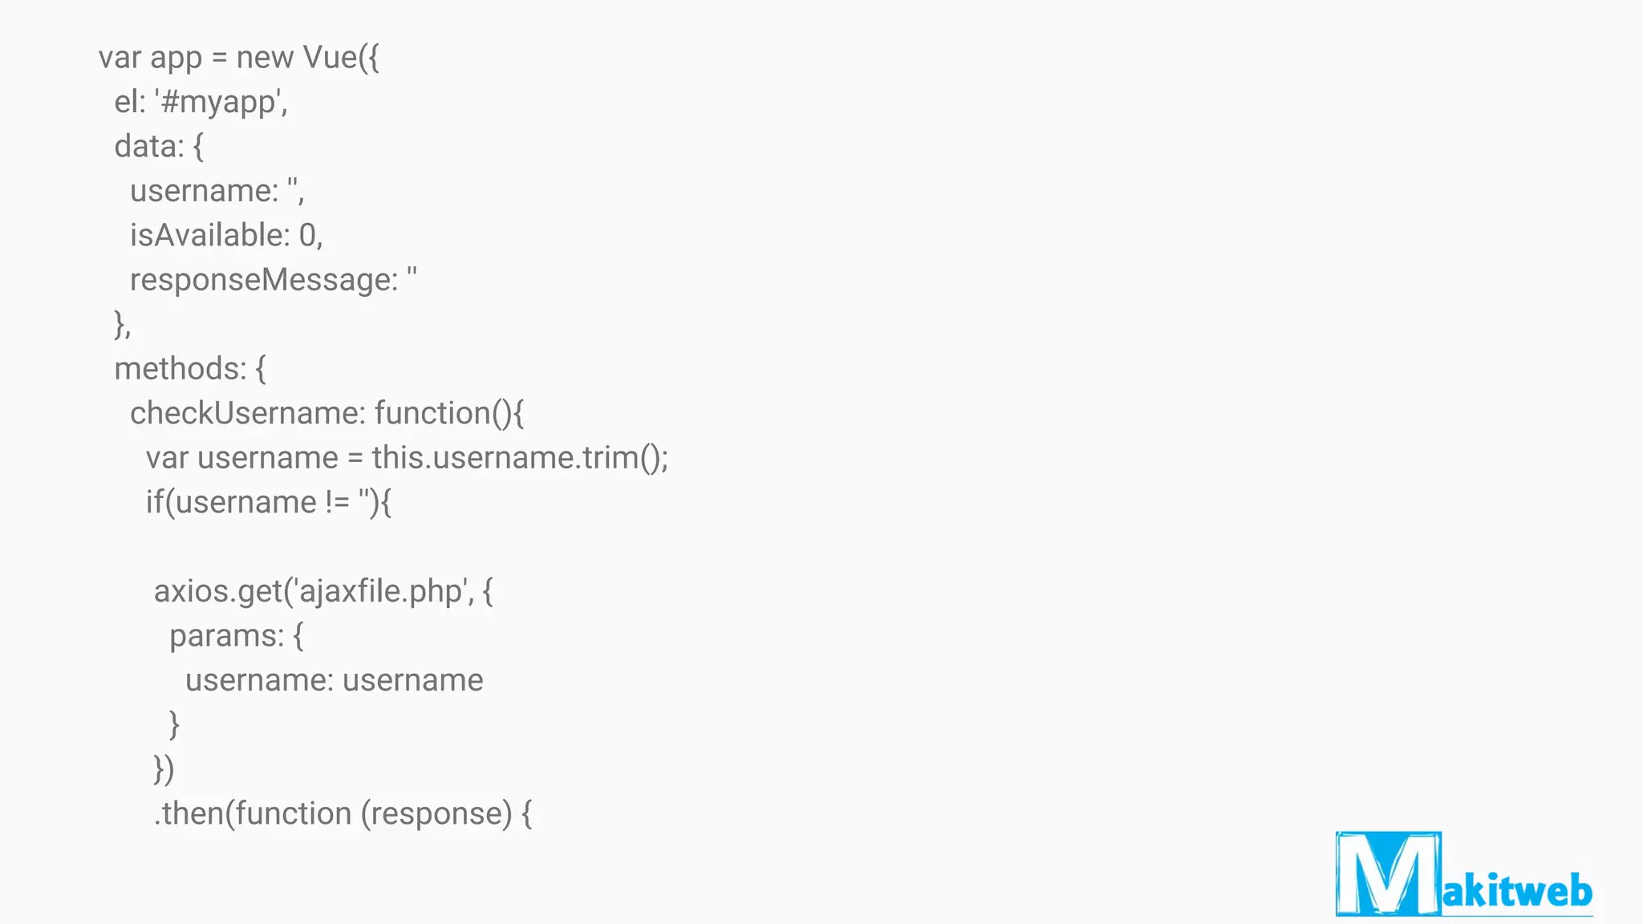
Task: Click the large M in Makitweb logo
Action: point(1389,873)
